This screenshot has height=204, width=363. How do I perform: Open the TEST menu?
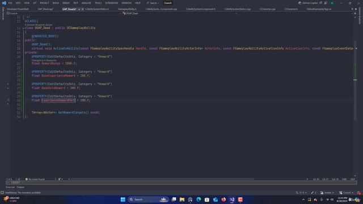pyautogui.click(x=75, y=3)
